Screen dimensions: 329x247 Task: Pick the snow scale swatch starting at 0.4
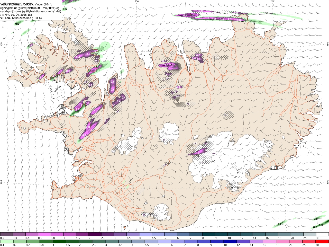pos(32,234)
